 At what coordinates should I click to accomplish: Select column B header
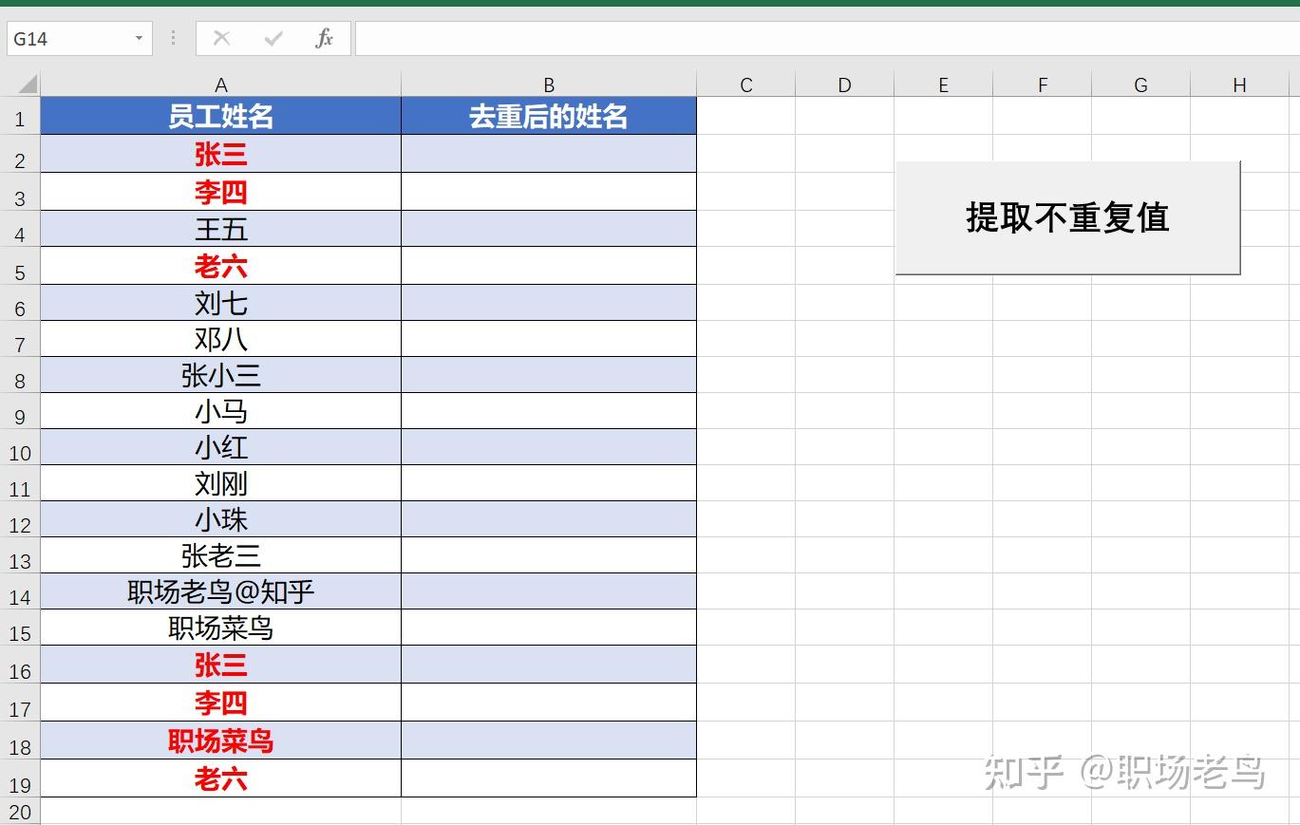coord(549,84)
